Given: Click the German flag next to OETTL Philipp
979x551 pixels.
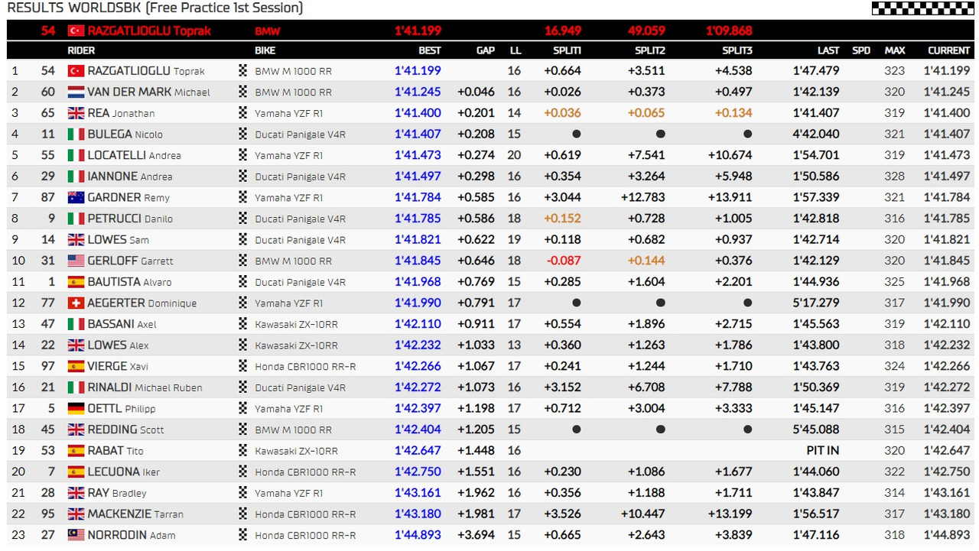Looking at the screenshot, I should pyautogui.click(x=76, y=409).
